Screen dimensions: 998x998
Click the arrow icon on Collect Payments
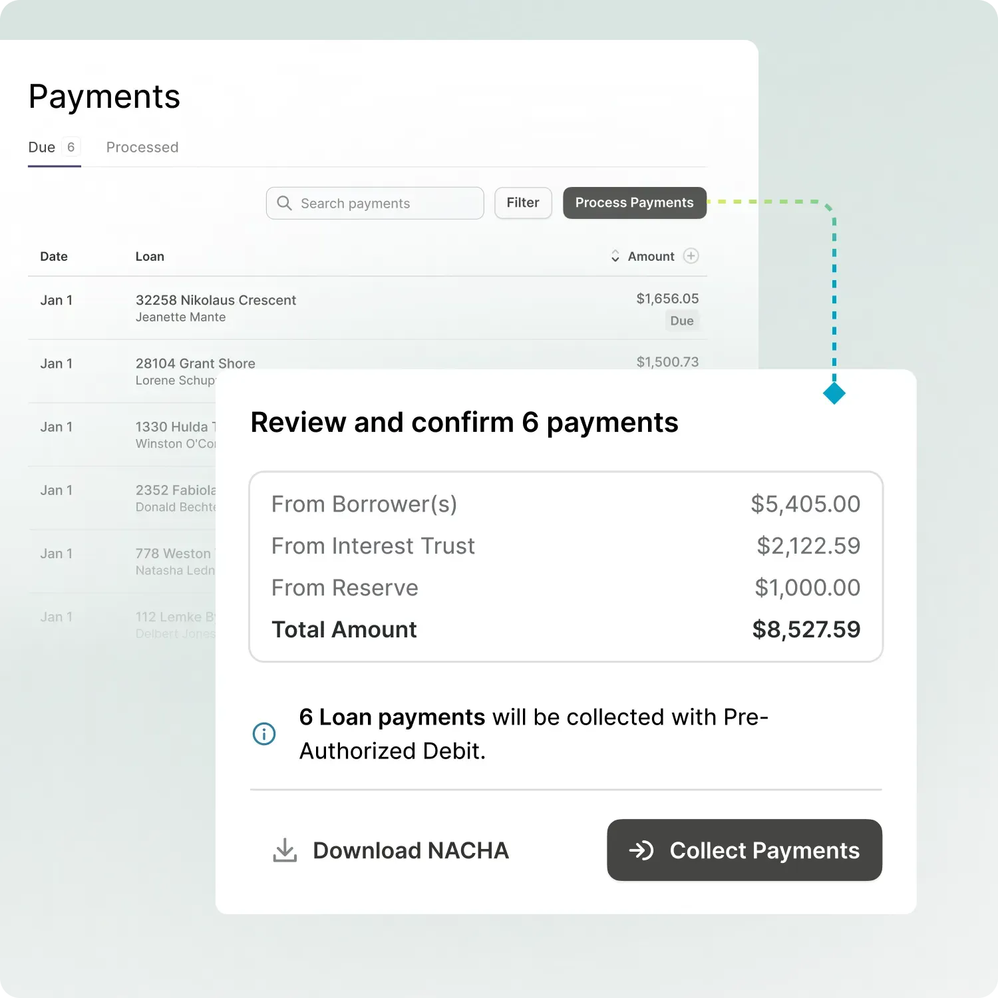(x=641, y=850)
